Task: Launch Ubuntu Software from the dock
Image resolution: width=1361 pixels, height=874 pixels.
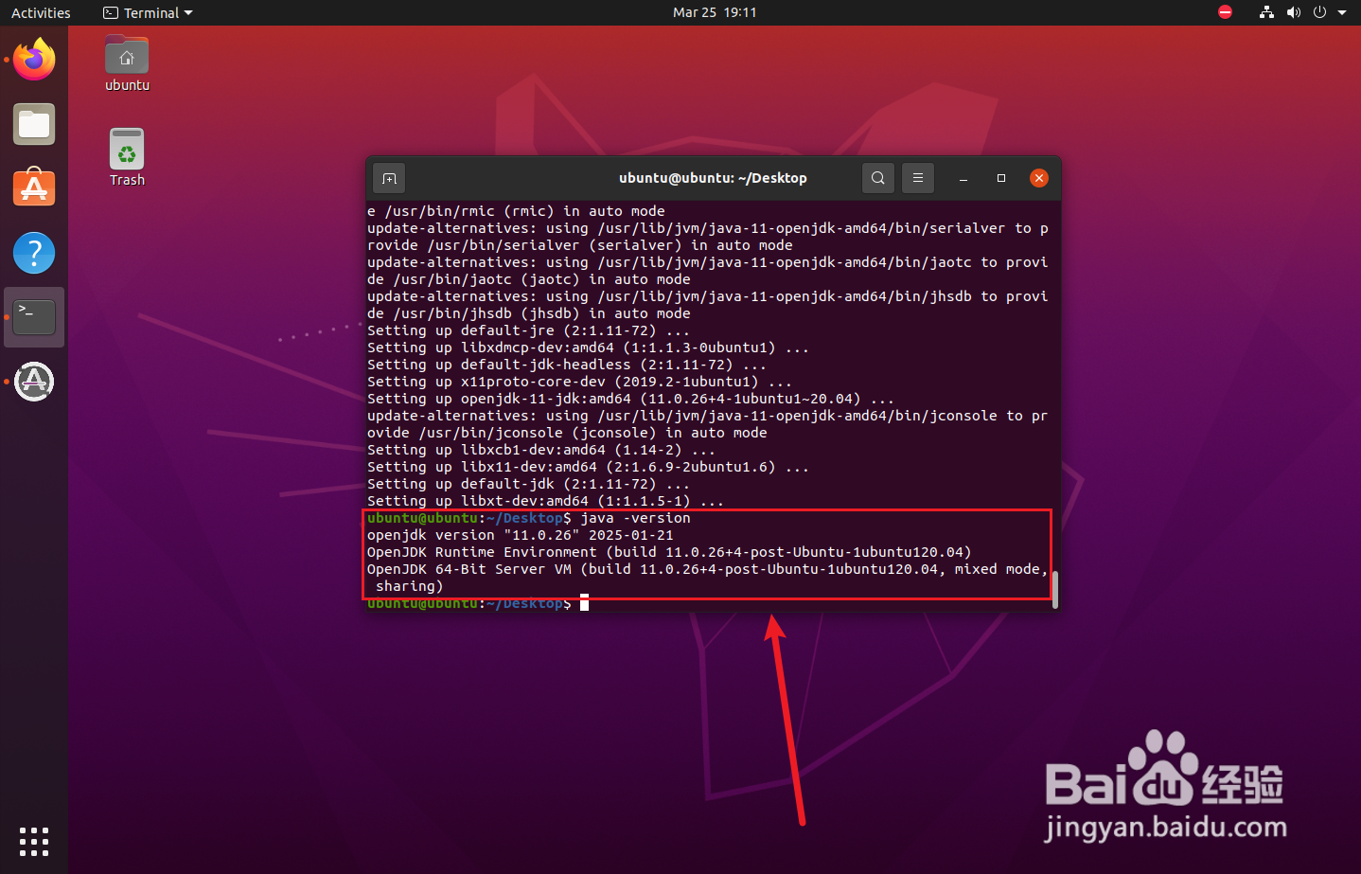Action: [x=34, y=187]
